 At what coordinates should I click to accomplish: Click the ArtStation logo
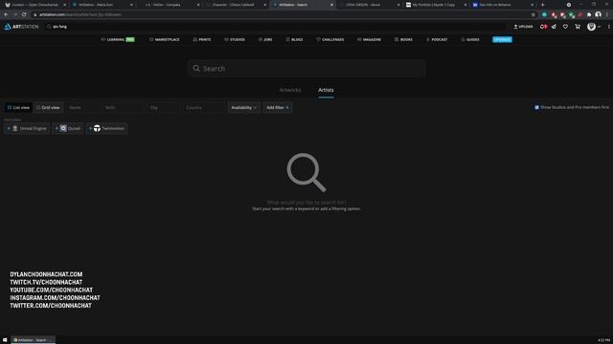21,27
